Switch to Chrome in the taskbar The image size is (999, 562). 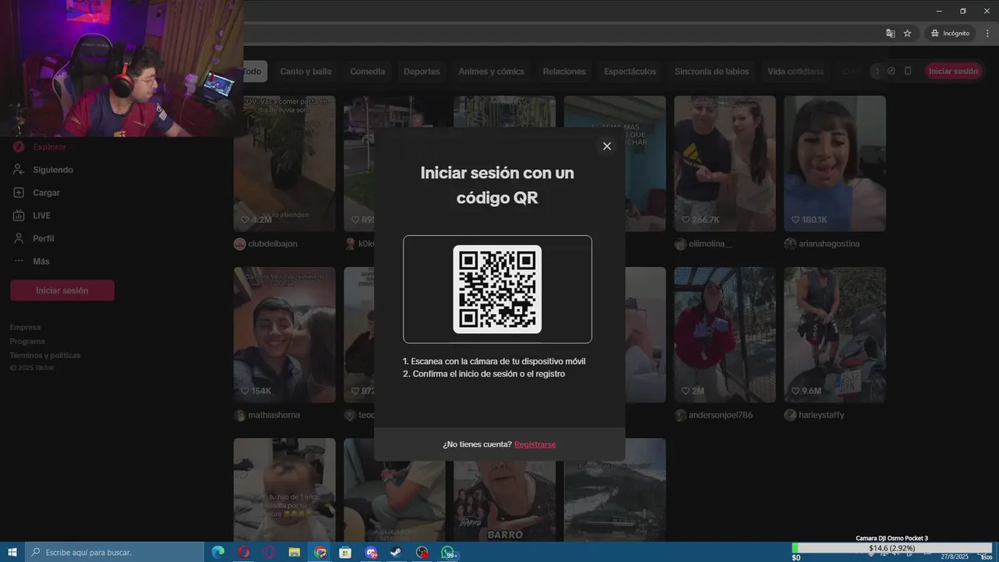pyautogui.click(x=320, y=553)
